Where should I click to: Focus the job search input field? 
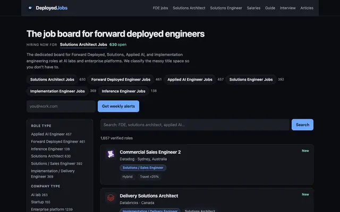pyautogui.click(x=195, y=125)
